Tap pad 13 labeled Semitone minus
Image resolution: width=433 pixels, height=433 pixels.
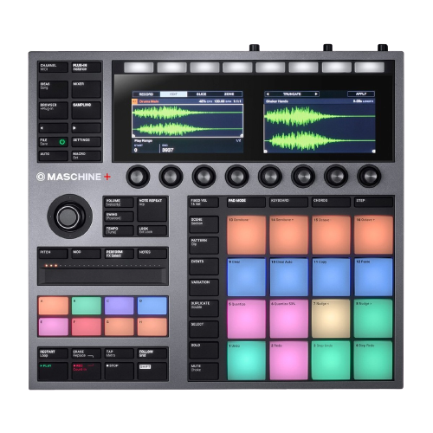[x=247, y=235]
